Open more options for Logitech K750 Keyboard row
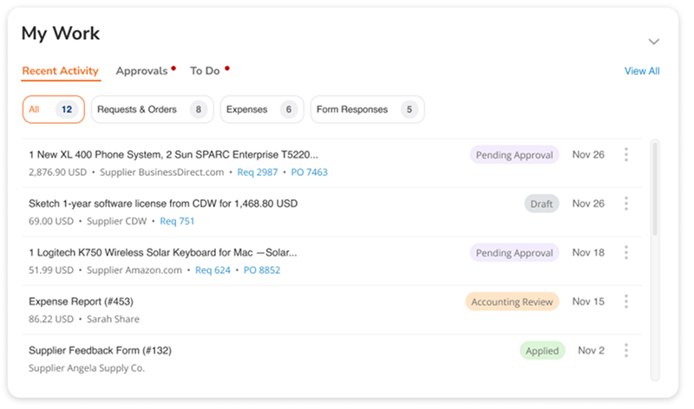This screenshot has height=409, width=694. pos(625,253)
